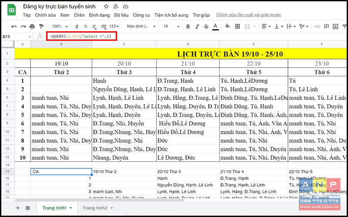This screenshot has width=348, height=217.
Task: Open the font size 10 dropdown
Action: tap(171, 26)
